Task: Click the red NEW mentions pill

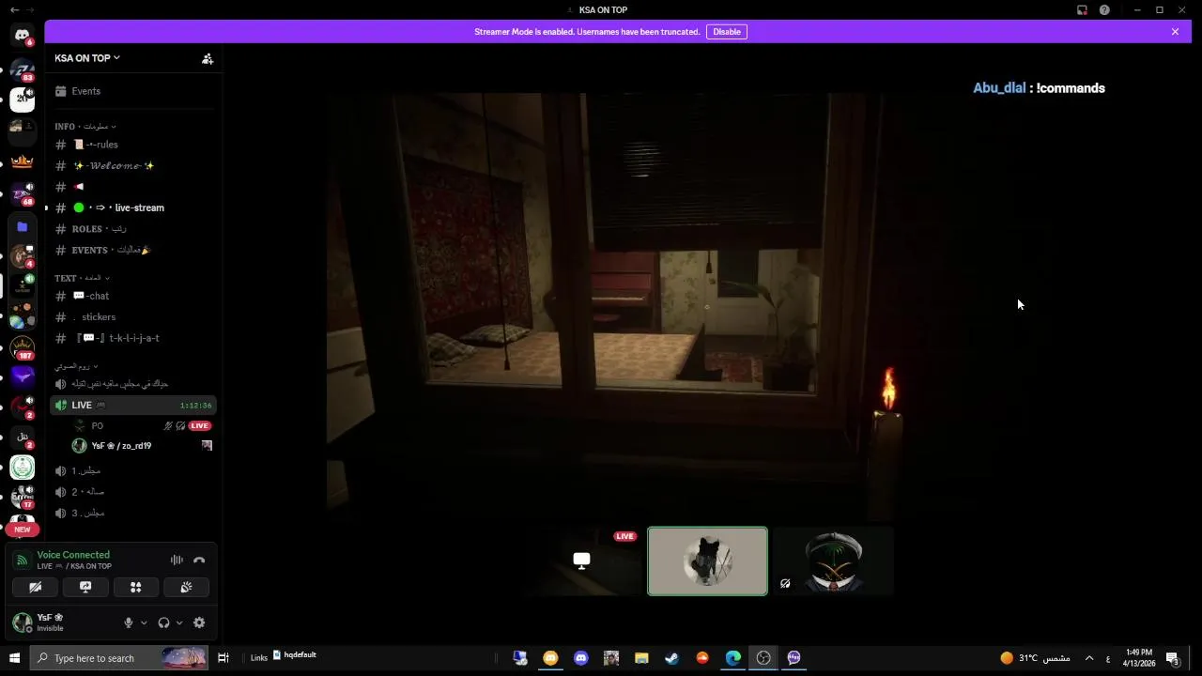Action: [x=22, y=530]
